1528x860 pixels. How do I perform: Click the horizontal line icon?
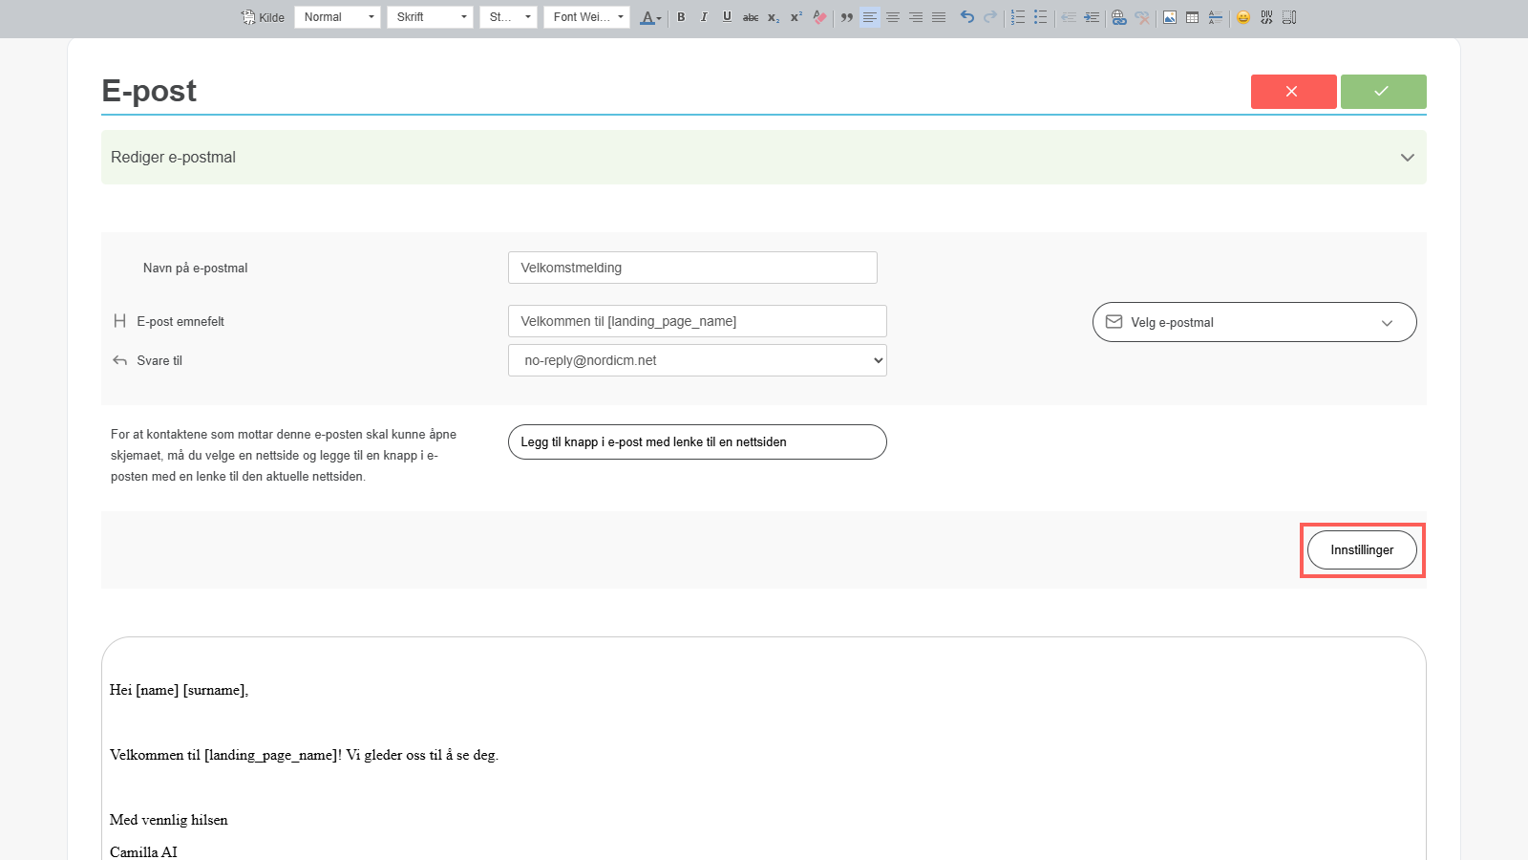1216,17
